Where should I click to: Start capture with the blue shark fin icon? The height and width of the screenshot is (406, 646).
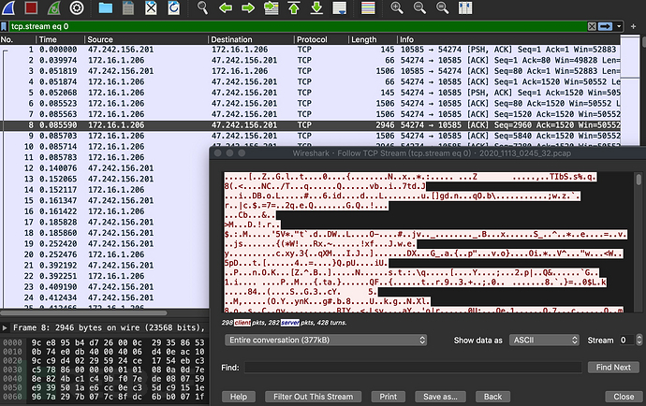tap(8, 7)
